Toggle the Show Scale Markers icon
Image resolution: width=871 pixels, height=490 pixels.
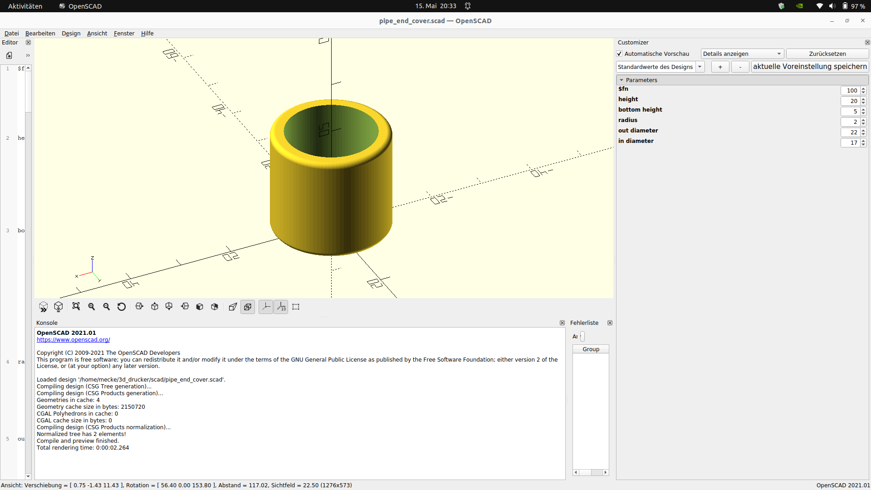click(281, 307)
